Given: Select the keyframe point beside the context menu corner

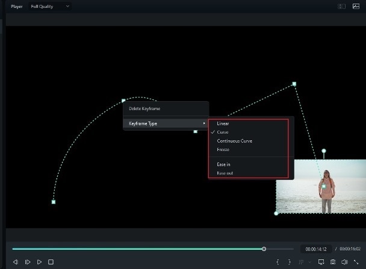Looking at the screenshot, I should [123, 100].
